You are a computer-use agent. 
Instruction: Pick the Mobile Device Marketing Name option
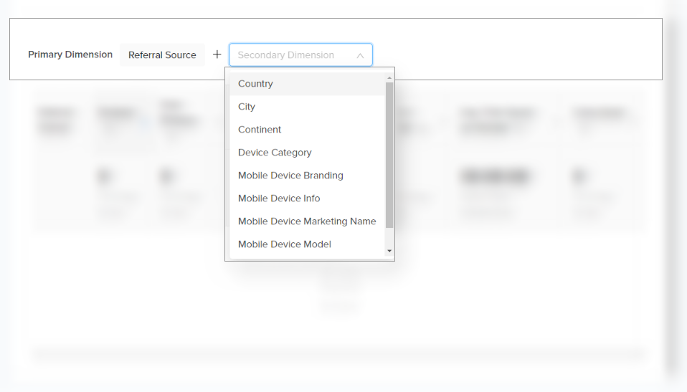307,221
